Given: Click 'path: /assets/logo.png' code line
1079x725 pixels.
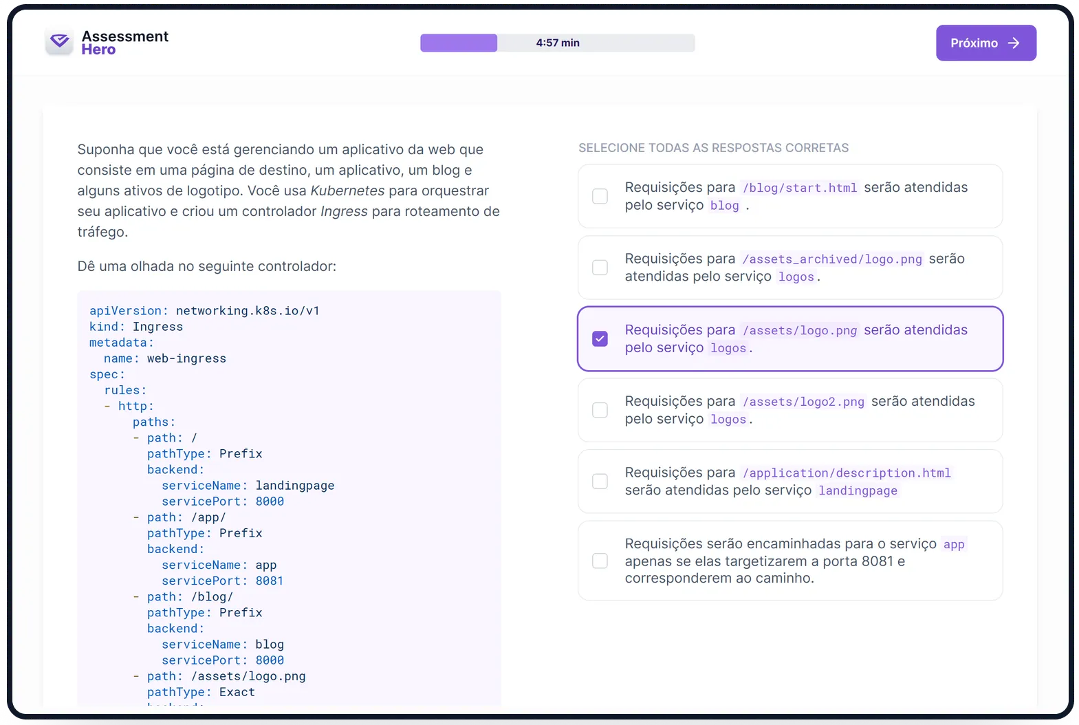Looking at the screenshot, I should click(226, 676).
